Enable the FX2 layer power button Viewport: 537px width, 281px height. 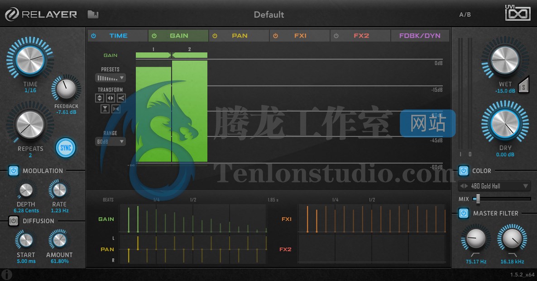pos(336,36)
